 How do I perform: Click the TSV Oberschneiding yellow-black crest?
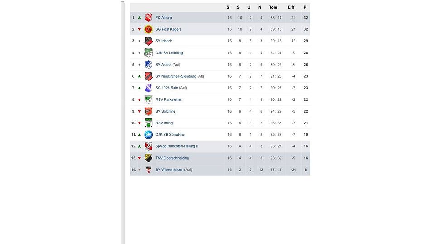149,158
